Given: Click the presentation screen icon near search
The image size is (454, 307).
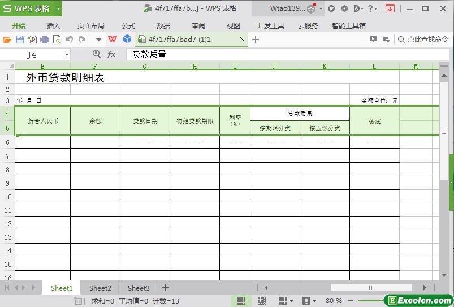Looking at the screenshot, I should (x=373, y=40).
